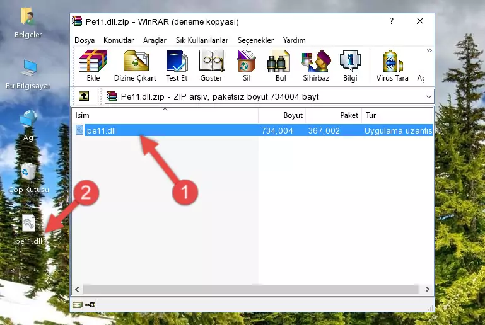Open the Komutlar menu
This screenshot has width=485, height=325.
pos(119,40)
